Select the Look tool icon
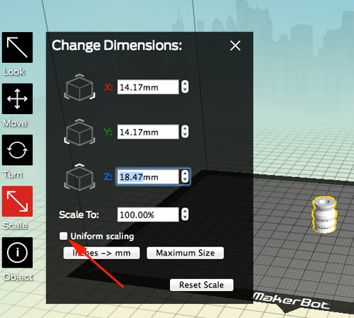Image resolution: width=354 pixels, height=318 pixels. click(17, 47)
